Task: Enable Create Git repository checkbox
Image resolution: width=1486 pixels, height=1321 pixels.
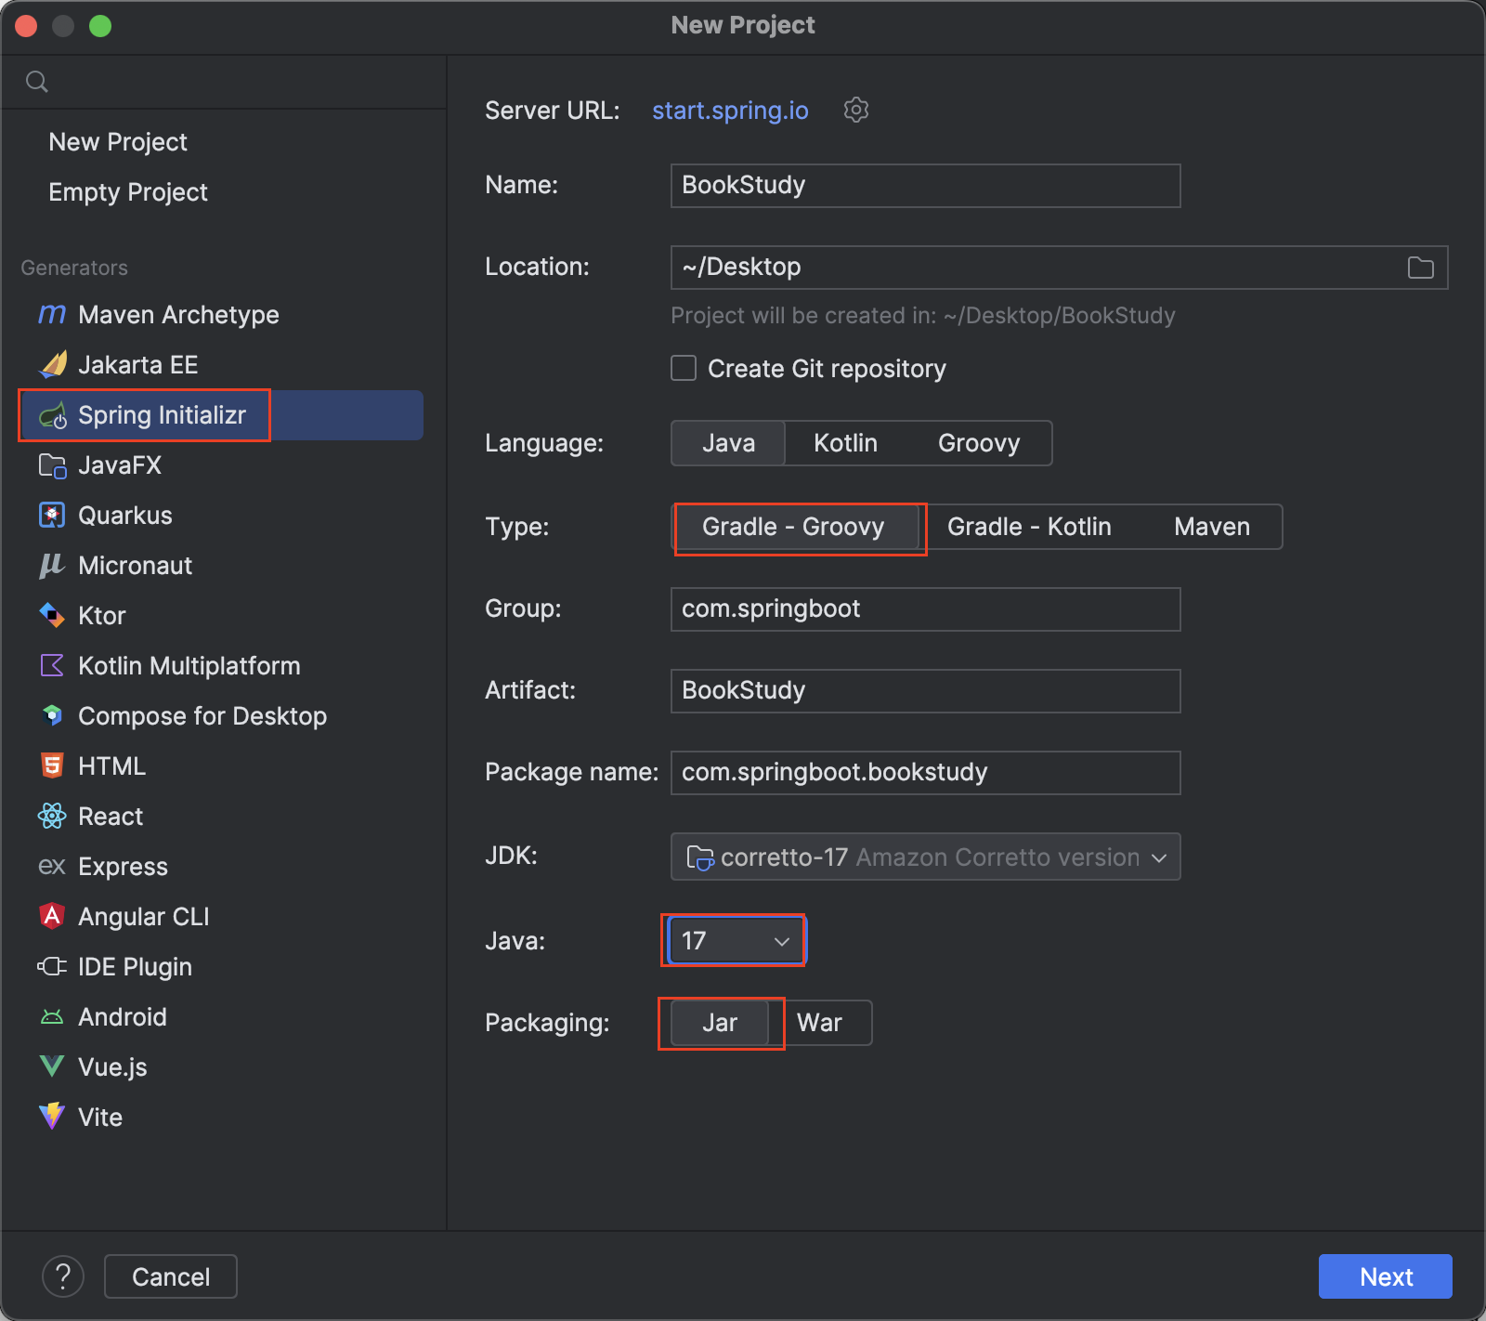Action: (x=684, y=369)
